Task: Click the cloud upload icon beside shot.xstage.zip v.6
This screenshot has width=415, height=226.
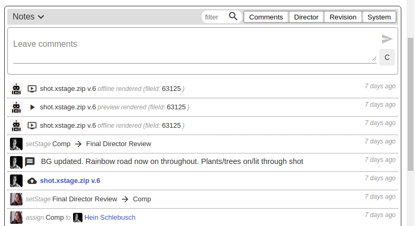Action: (x=32, y=181)
